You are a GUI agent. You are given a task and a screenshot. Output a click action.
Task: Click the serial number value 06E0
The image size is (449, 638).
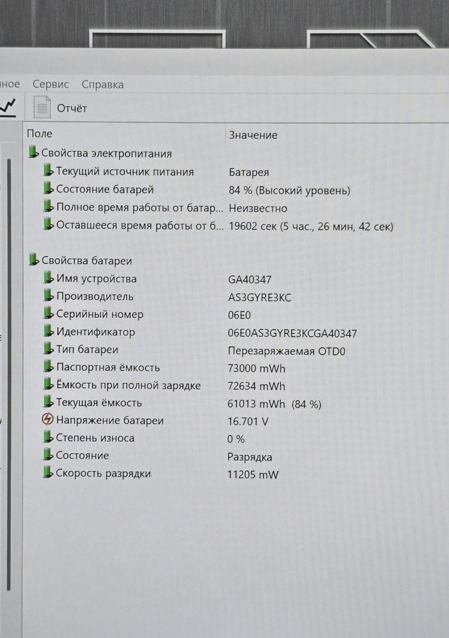[239, 315]
